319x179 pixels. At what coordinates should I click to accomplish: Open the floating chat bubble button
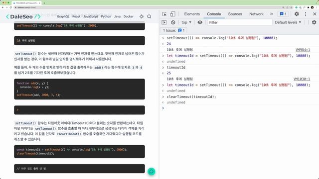(152, 172)
